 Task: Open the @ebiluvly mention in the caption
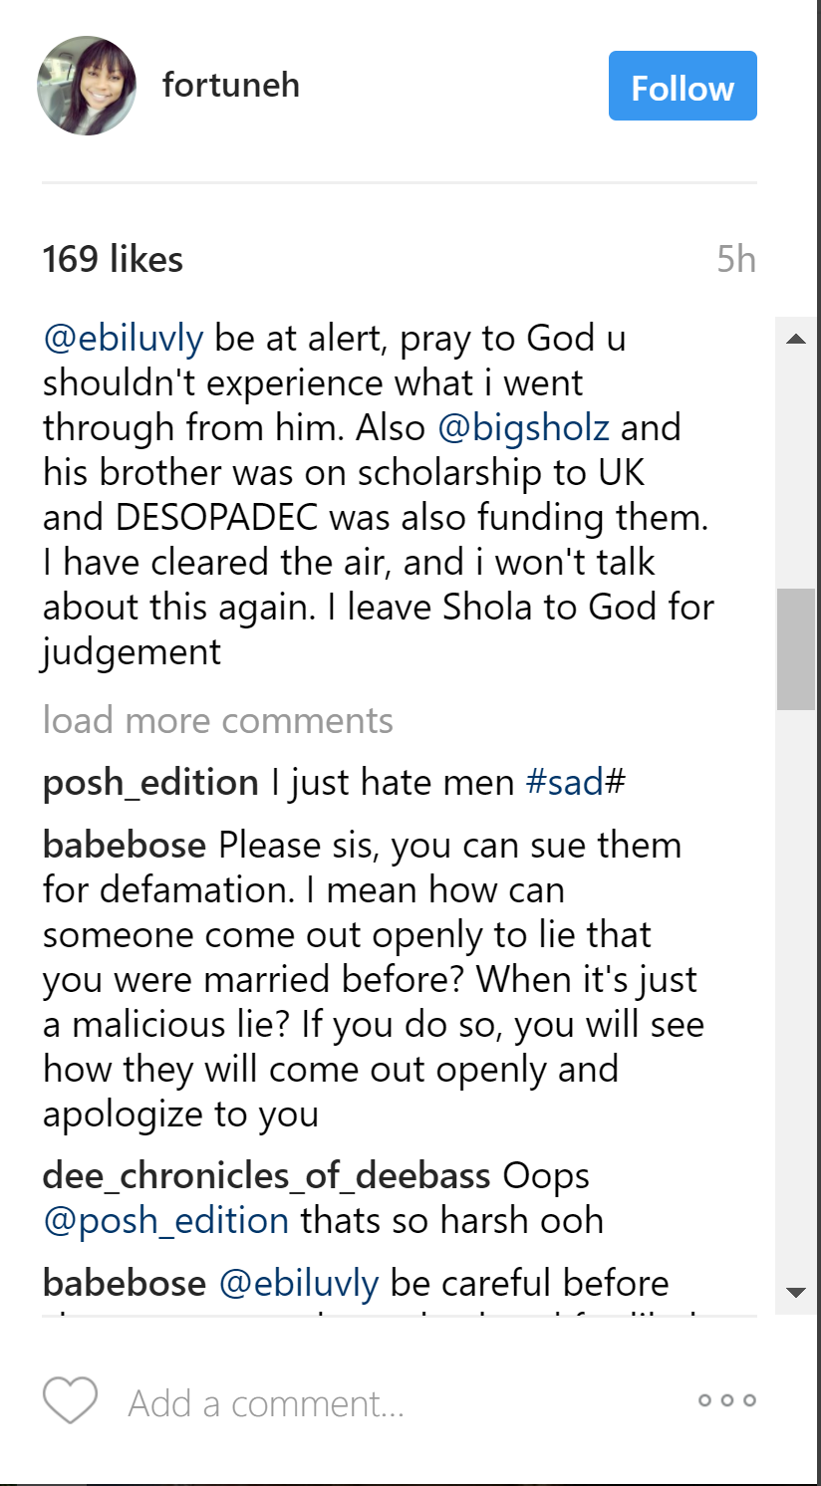123,339
